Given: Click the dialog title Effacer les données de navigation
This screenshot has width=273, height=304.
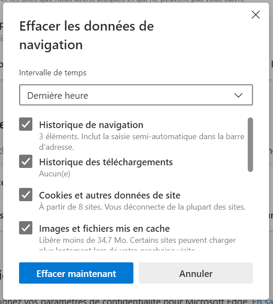Looking at the screenshot, I should click(86, 35).
